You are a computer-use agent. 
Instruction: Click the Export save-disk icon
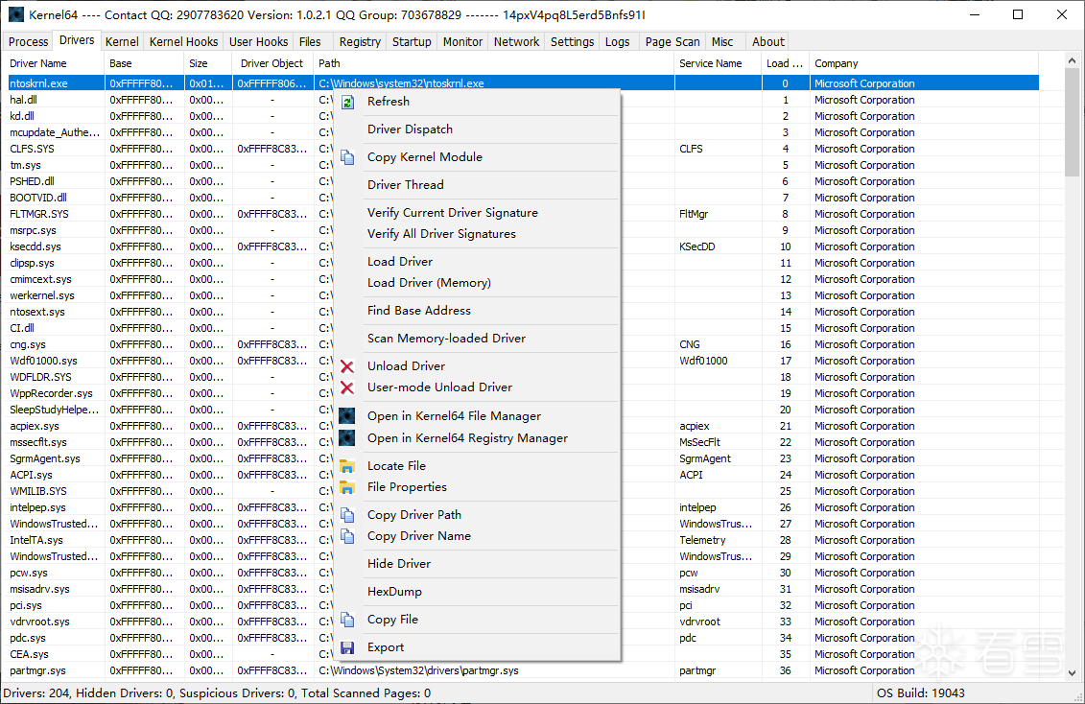(x=347, y=647)
